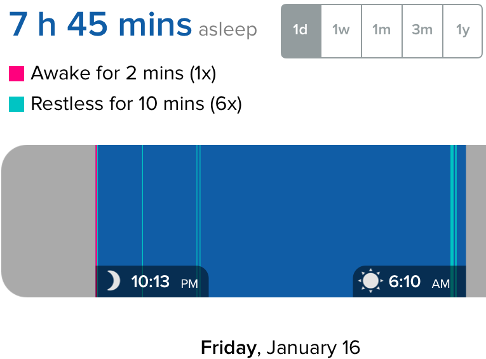
Task: Click the thick teal restless band above the AM label
Action: pos(452,203)
